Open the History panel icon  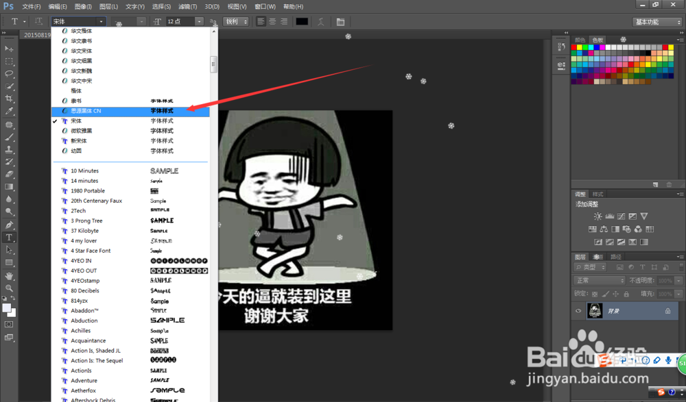click(x=561, y=47)
